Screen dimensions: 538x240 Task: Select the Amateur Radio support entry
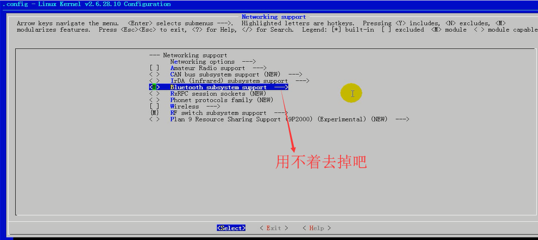(x=208, y=68)
